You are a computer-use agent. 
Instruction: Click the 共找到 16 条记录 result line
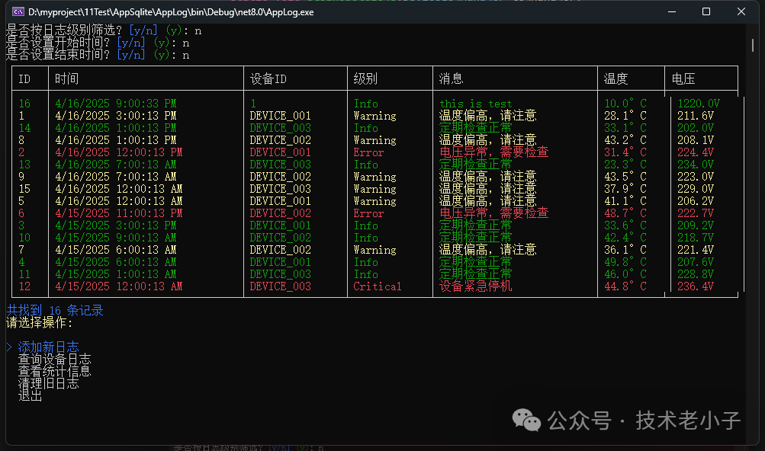tap(54, 310)
